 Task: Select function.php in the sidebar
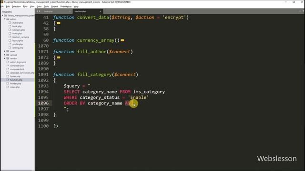pyautogui.click(x=16, y=80)
